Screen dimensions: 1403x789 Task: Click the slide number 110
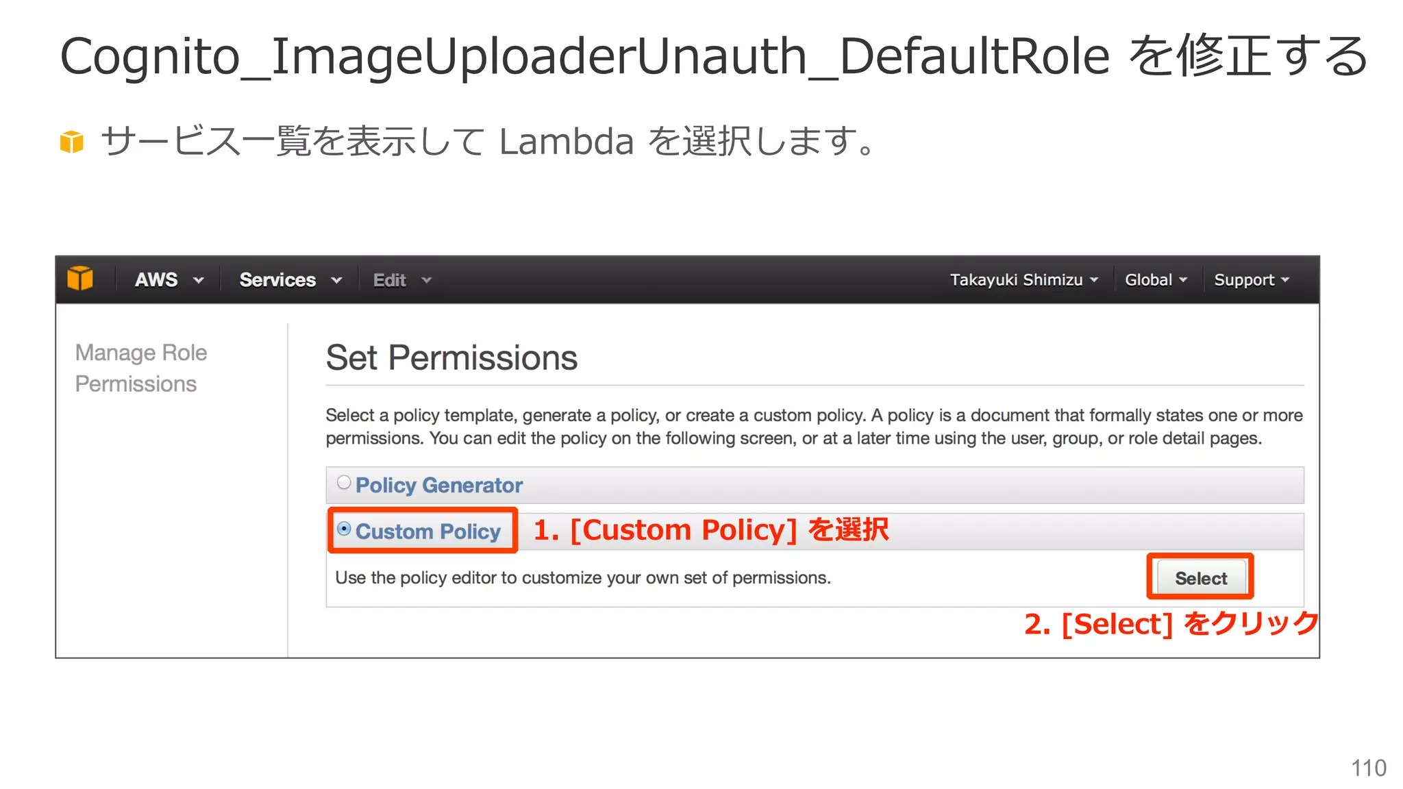1368,768
